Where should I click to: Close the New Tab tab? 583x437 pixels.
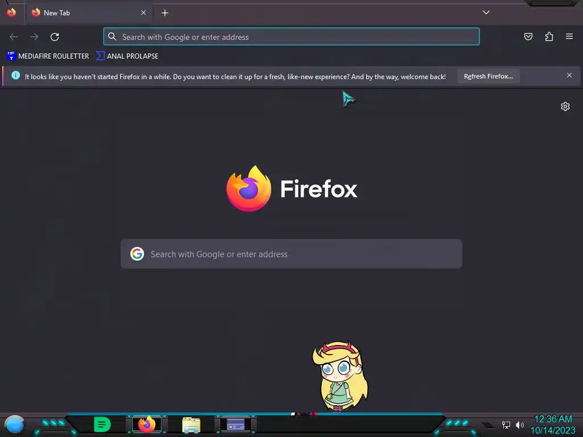[x=143, y=13]
